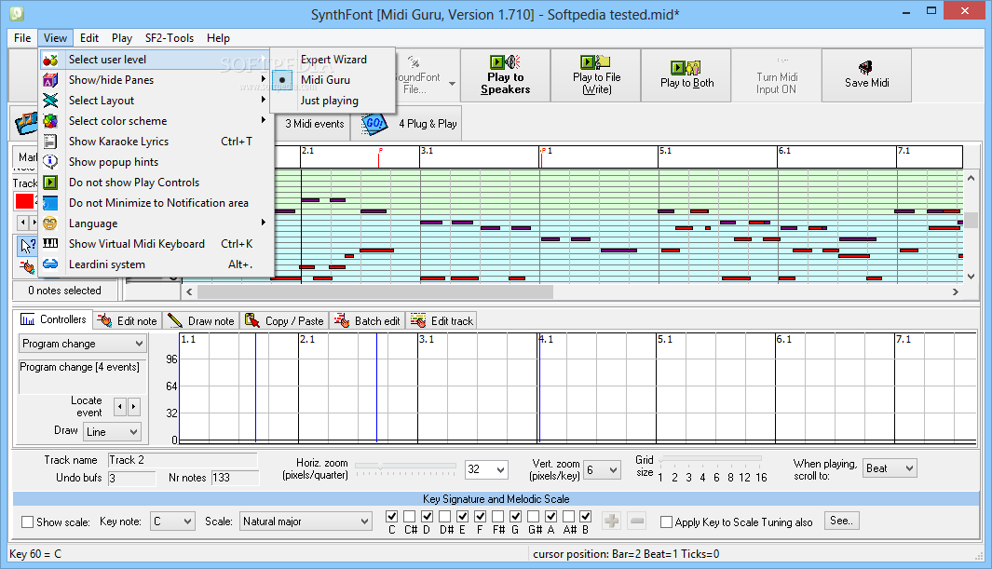Click the Save Midi button label
The width and height of the screenshot is (992, 569).
click(x=867, y=83)
